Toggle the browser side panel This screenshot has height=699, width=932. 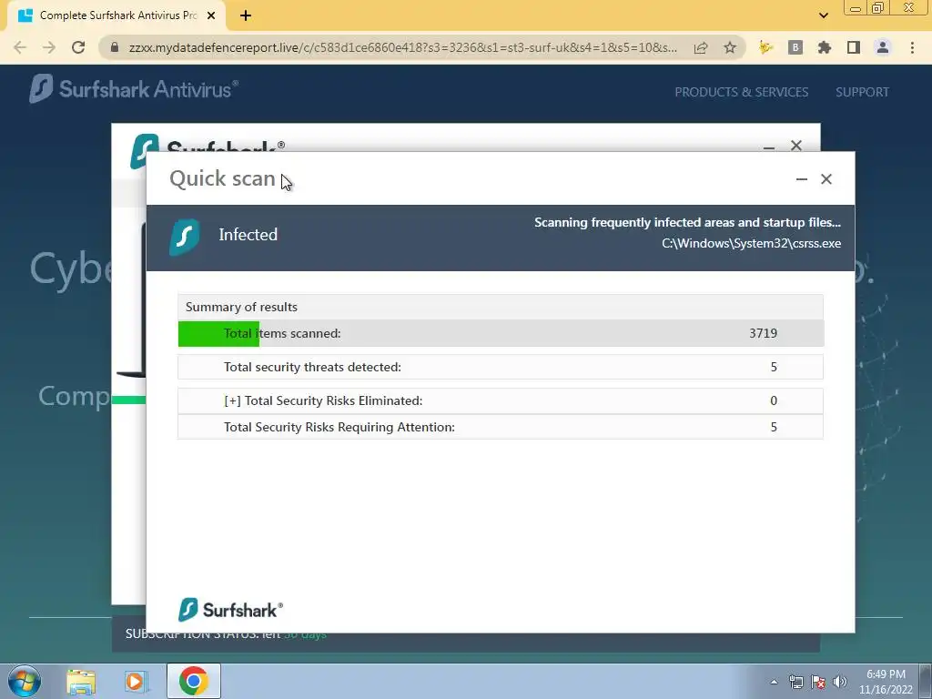coord(854,47)
